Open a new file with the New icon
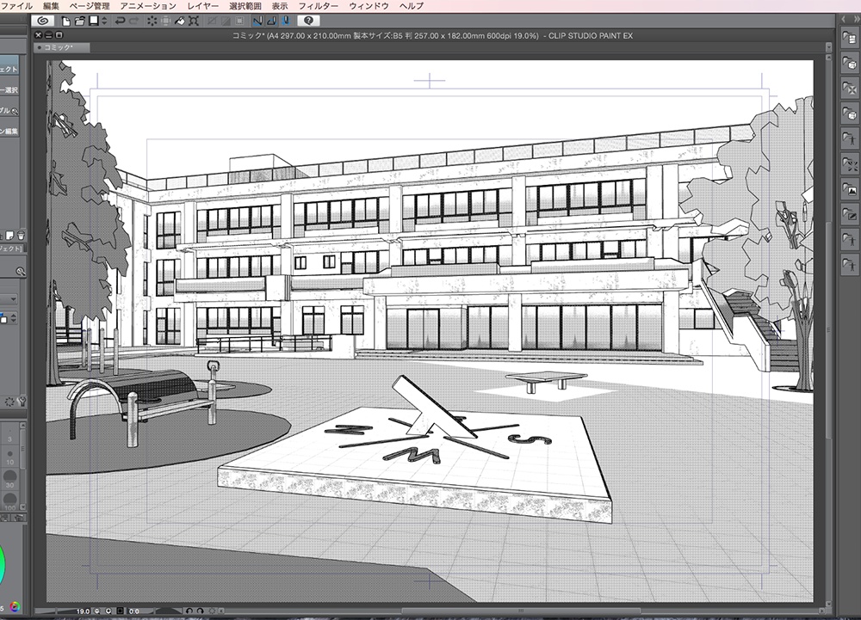 tap(66, 21)
